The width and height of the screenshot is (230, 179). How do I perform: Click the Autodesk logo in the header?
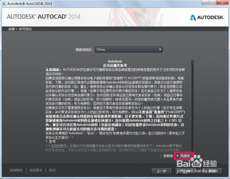click(x=207, y=17)
